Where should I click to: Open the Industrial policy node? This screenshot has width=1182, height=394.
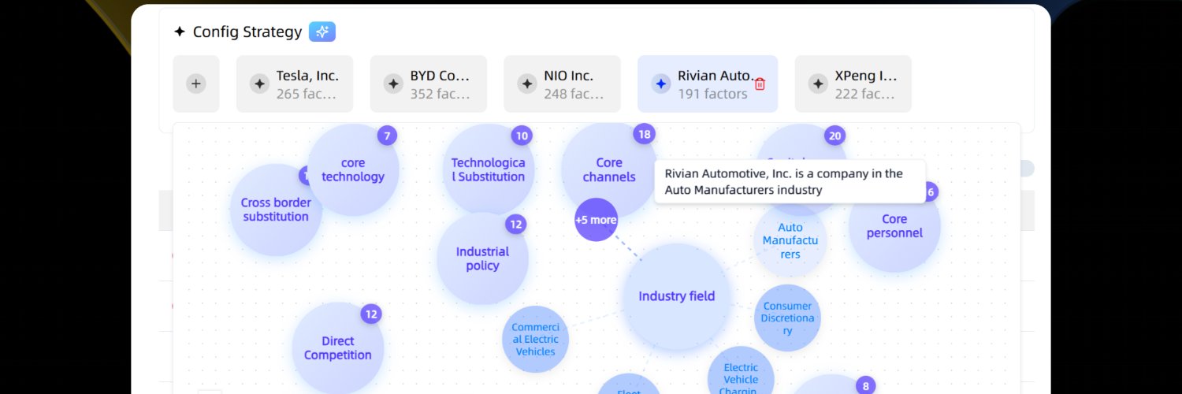pos(482,258)
